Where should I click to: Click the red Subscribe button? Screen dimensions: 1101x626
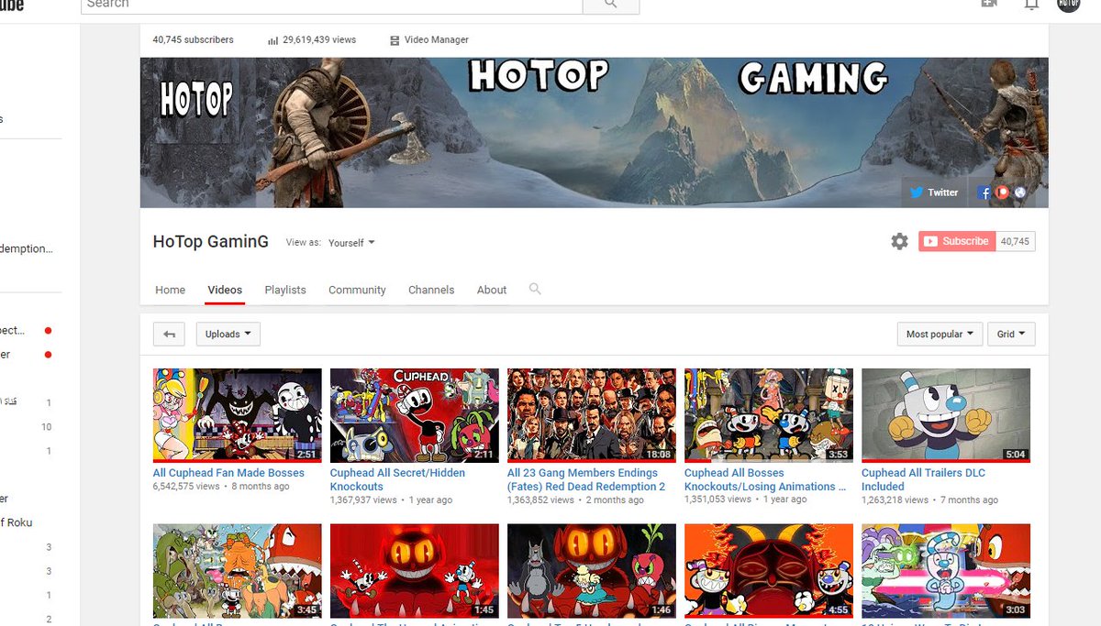[x=957, y=241]
